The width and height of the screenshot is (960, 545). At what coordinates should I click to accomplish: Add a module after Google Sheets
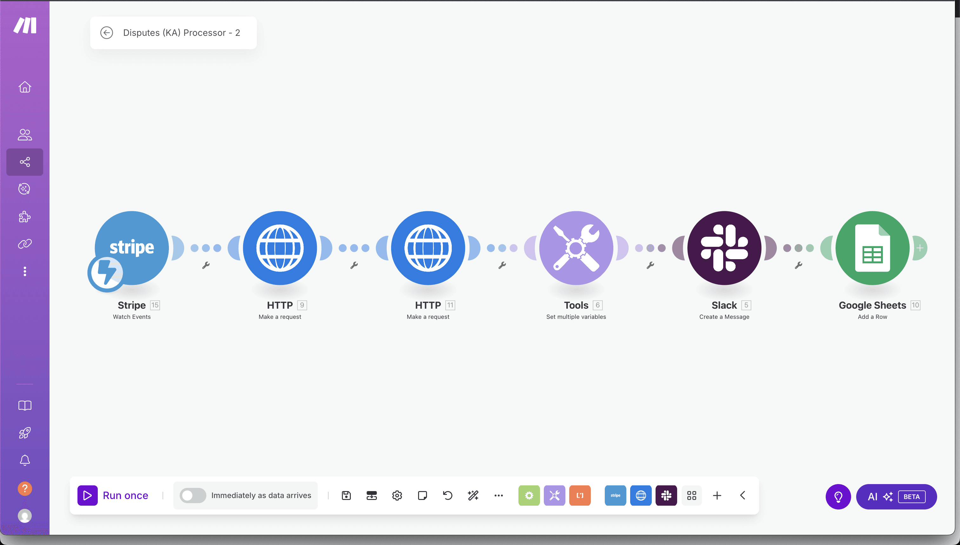[920, 248]
